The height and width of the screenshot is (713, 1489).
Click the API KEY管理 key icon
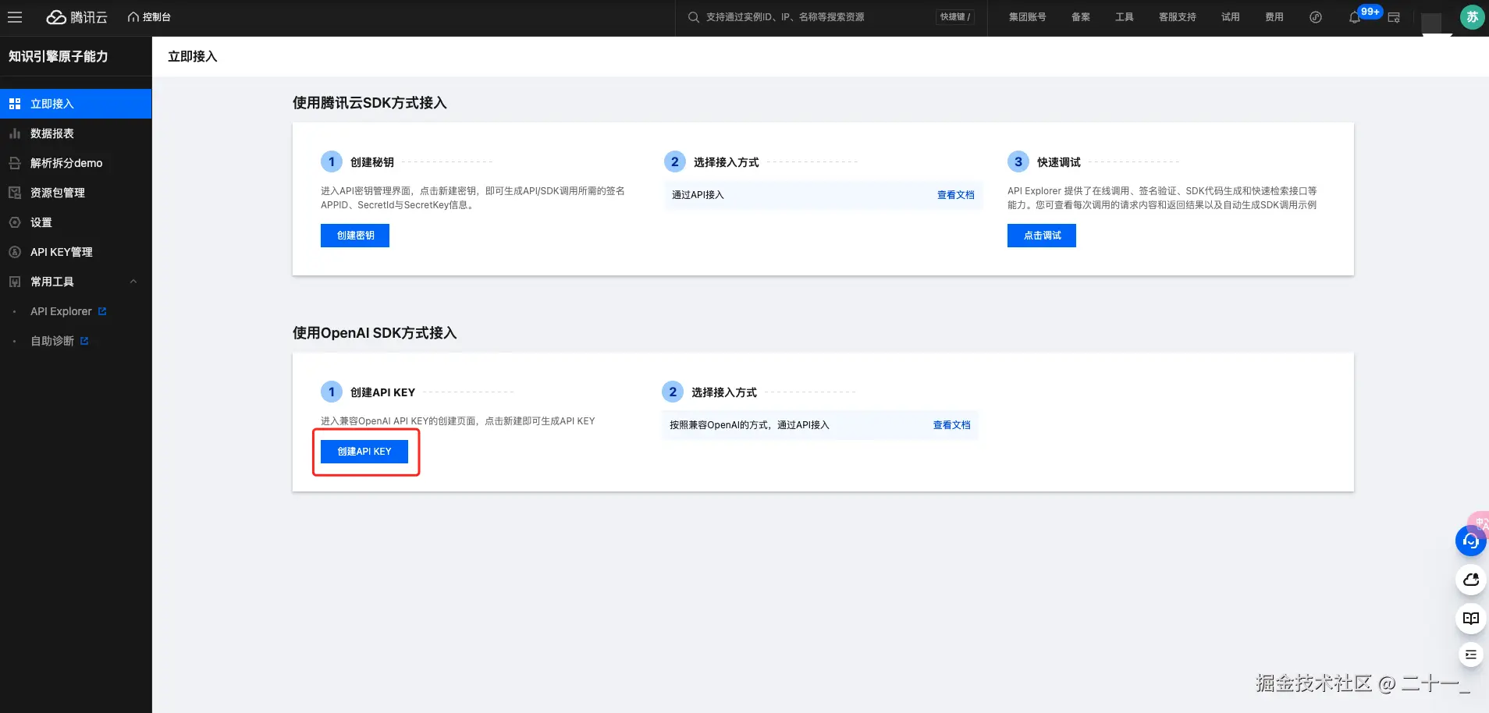tap(15, 252)
